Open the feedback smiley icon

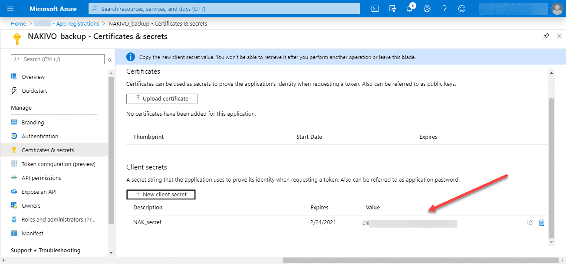point(462,9)
